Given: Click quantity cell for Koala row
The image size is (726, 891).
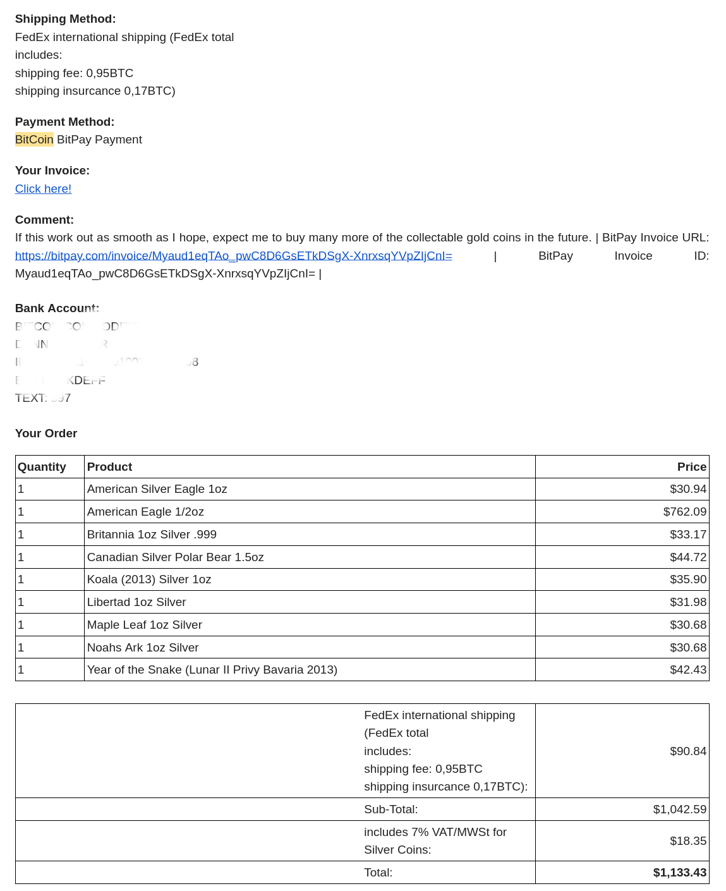Looking at the screenshot, I should [x=50, y=579].
